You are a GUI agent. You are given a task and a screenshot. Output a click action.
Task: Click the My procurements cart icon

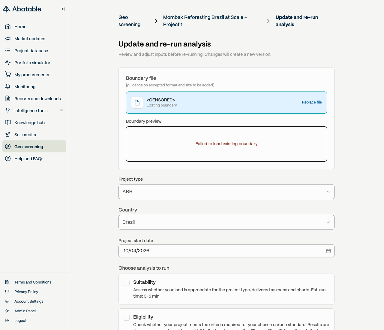point(8,75)
